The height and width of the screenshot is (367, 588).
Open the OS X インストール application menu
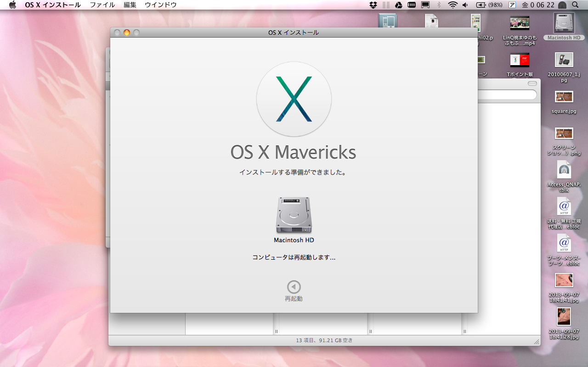click(x=53, y=5)
